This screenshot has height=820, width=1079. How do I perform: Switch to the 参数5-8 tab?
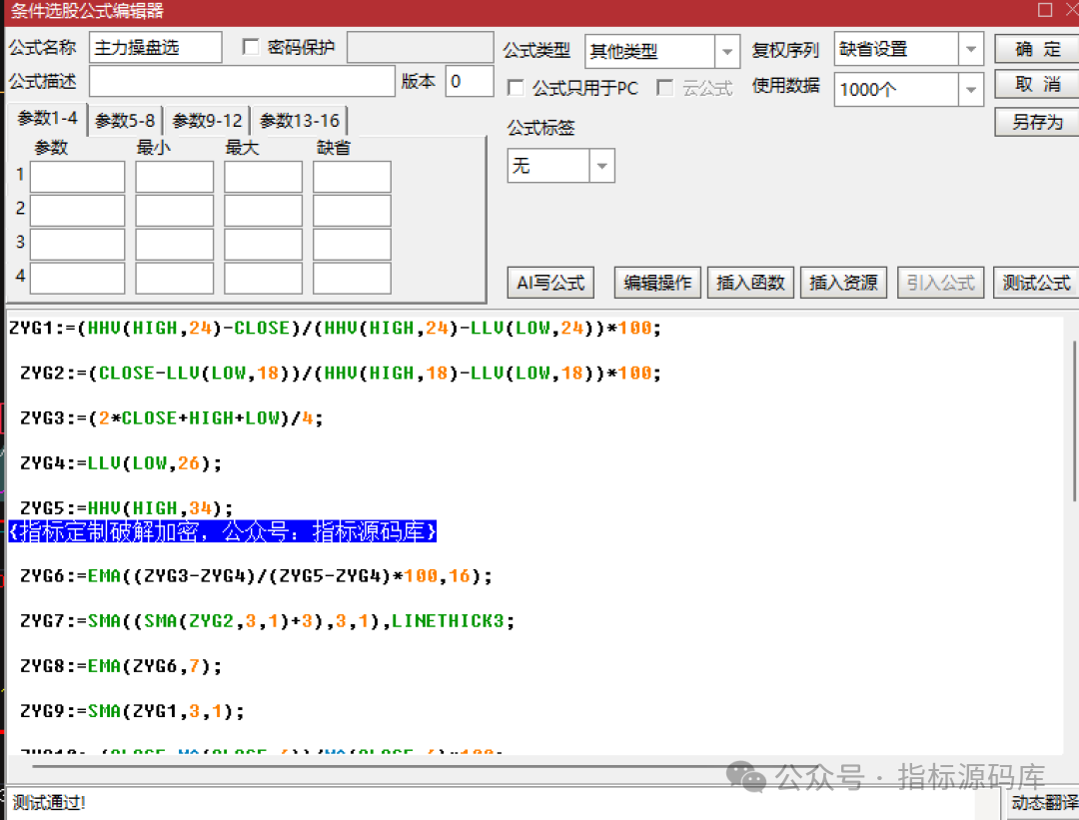[125, 121]
